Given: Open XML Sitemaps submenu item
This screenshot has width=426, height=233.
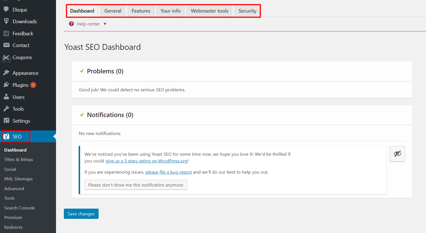Looking at the screenshot, I should click(x=18, y=179).
